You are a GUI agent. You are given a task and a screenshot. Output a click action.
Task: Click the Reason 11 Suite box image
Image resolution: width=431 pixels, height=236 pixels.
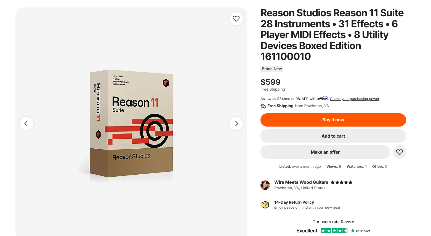131,123
